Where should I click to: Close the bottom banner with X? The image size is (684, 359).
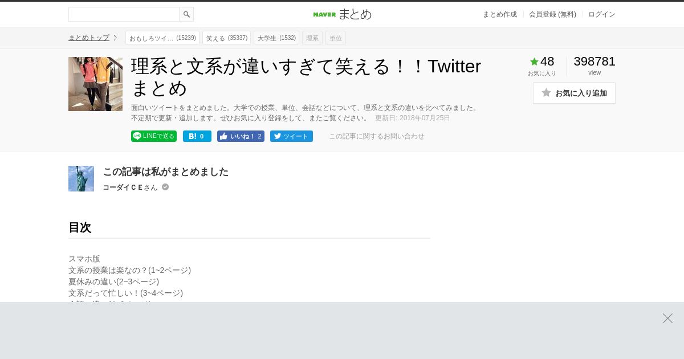[x=667, y=318]
